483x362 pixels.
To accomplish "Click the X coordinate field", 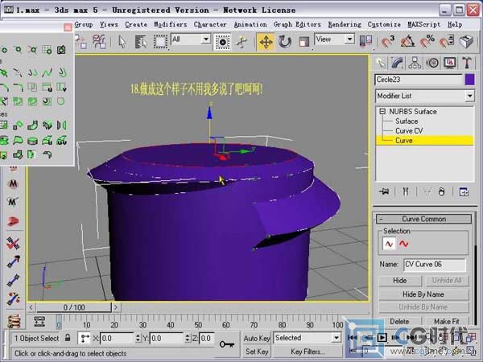I will pyautogui.click(x=117, y=339).
